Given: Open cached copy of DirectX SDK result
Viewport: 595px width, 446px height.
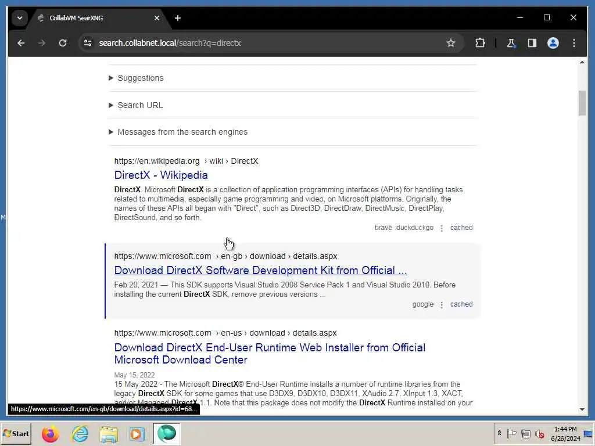Looking at the screenshot, I should (x=461, y=304).
